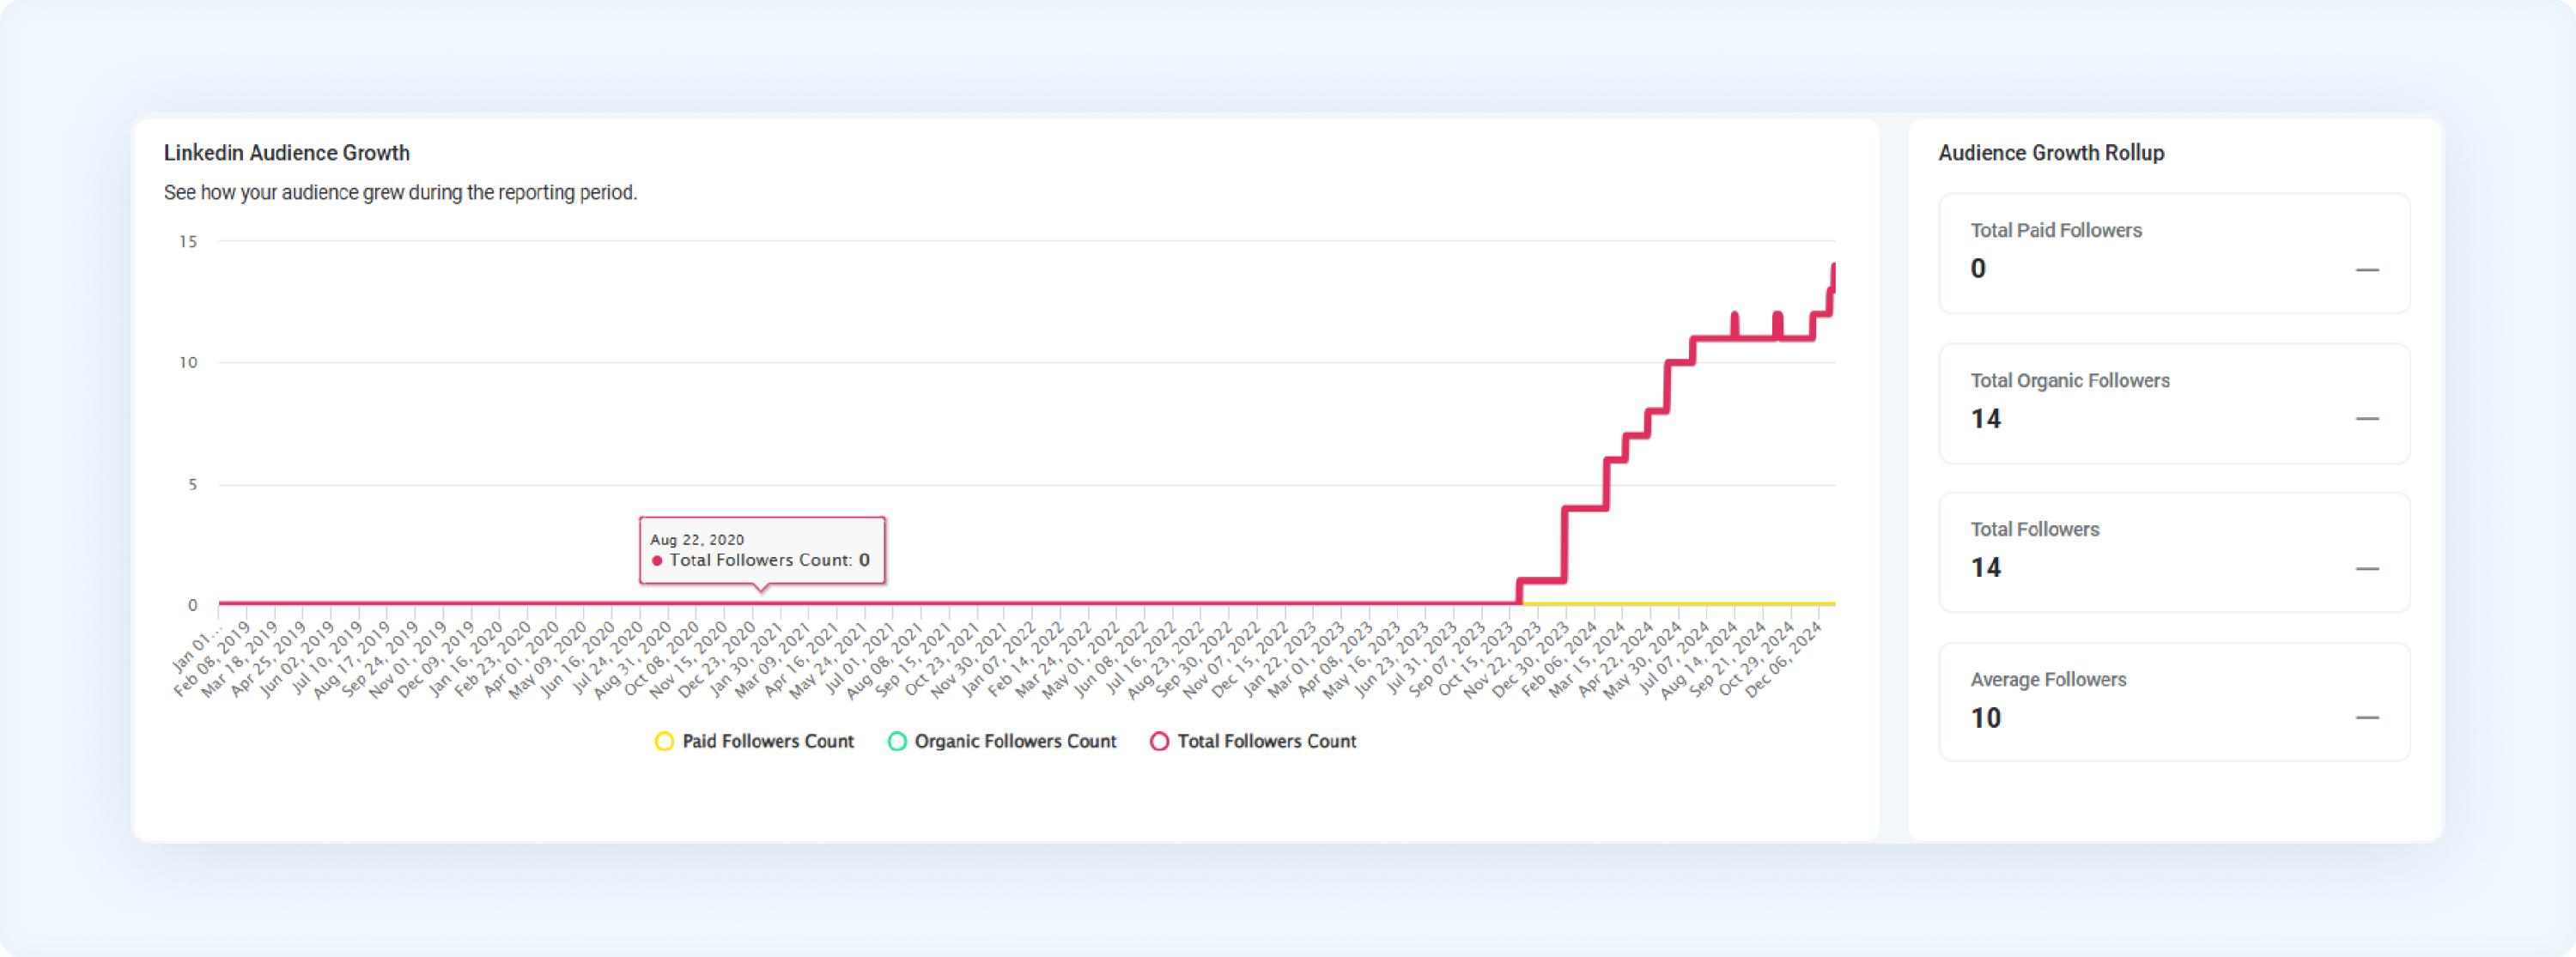The height and width of the screenshot is (957, 2576).
Task: Click the 'Dec 06, 2024' x-axis label
Action: point(1784,659)
